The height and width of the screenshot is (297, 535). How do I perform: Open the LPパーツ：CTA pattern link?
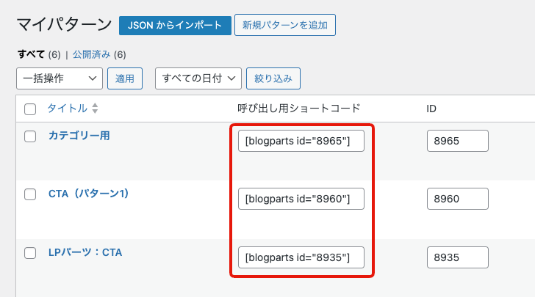(85, 252)
